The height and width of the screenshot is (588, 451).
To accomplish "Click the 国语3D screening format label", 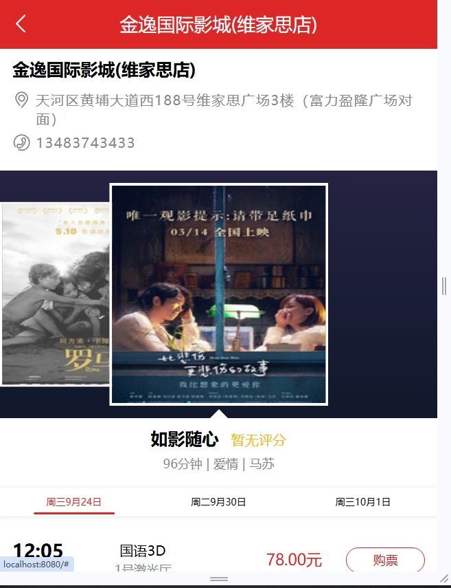I will click(x=143, y=550).
